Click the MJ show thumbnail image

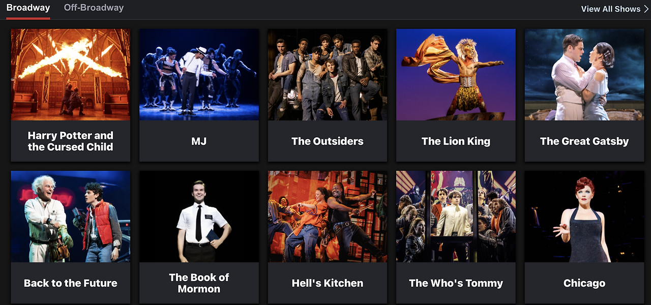[199, 75]
